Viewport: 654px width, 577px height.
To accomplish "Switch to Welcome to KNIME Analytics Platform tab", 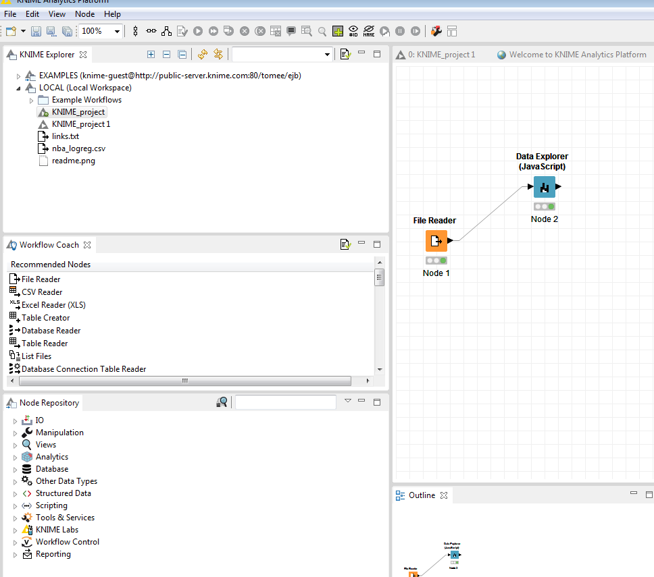I will [x=572, y=55].
